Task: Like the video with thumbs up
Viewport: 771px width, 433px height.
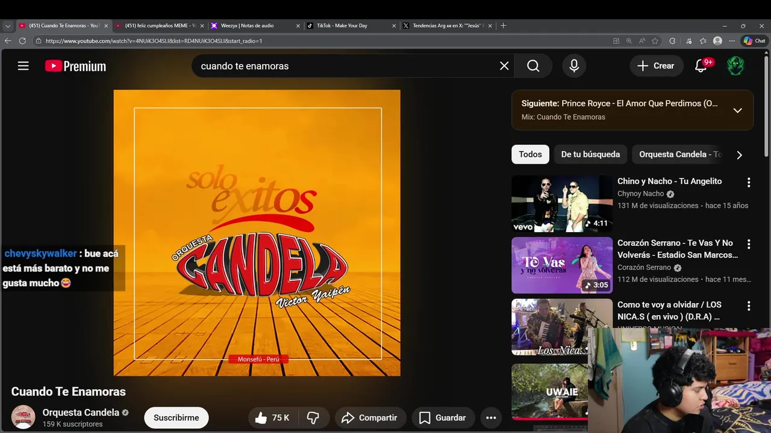Action: pos(272,418)
